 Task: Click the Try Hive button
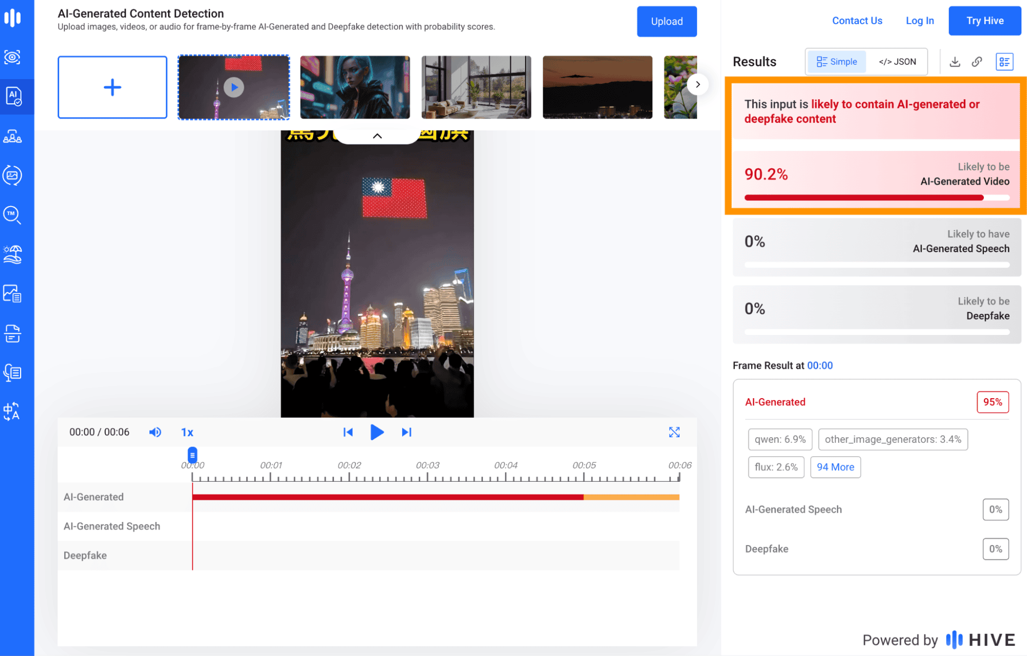984,21
